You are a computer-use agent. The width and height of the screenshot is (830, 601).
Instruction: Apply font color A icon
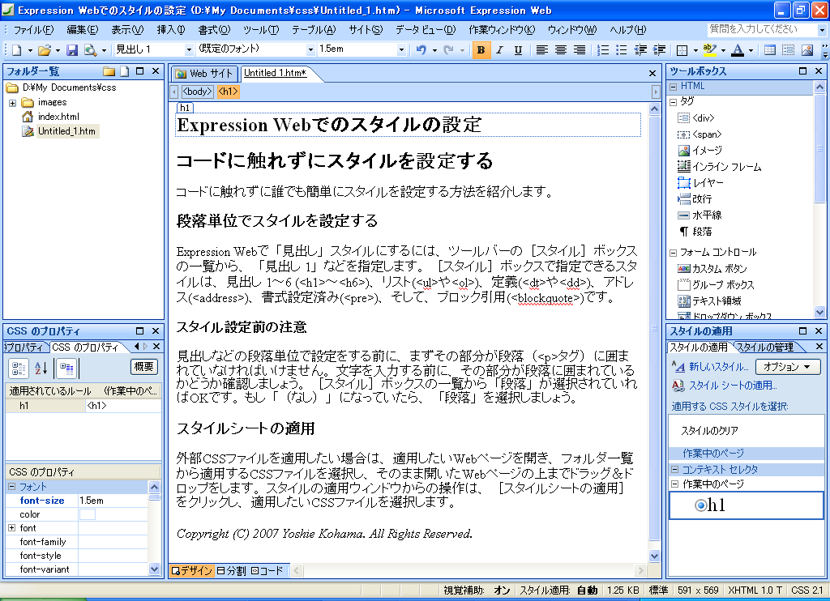coord(737,49)
